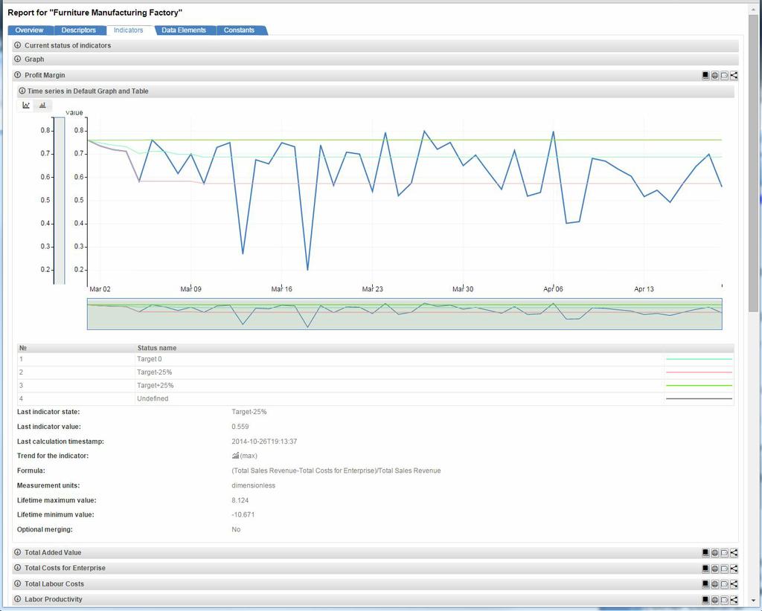The width and height of the screenshot is (762, 611).
Task: Switch to line chart view
Action: click(26, 106)
